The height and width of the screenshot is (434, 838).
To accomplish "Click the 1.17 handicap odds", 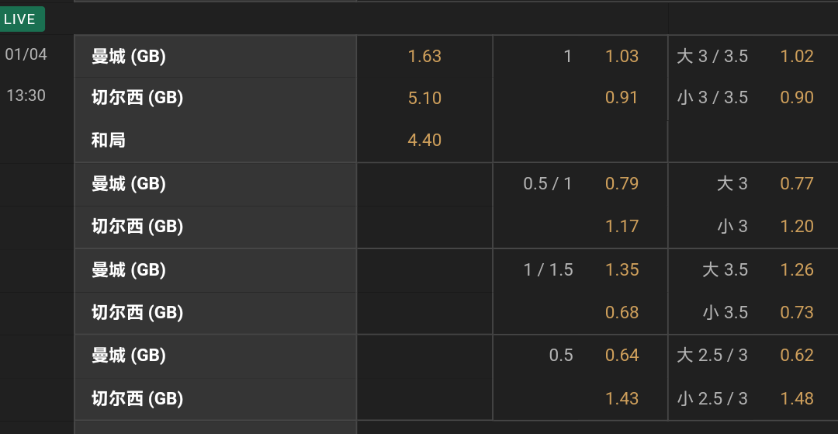I will coord(622,227).
